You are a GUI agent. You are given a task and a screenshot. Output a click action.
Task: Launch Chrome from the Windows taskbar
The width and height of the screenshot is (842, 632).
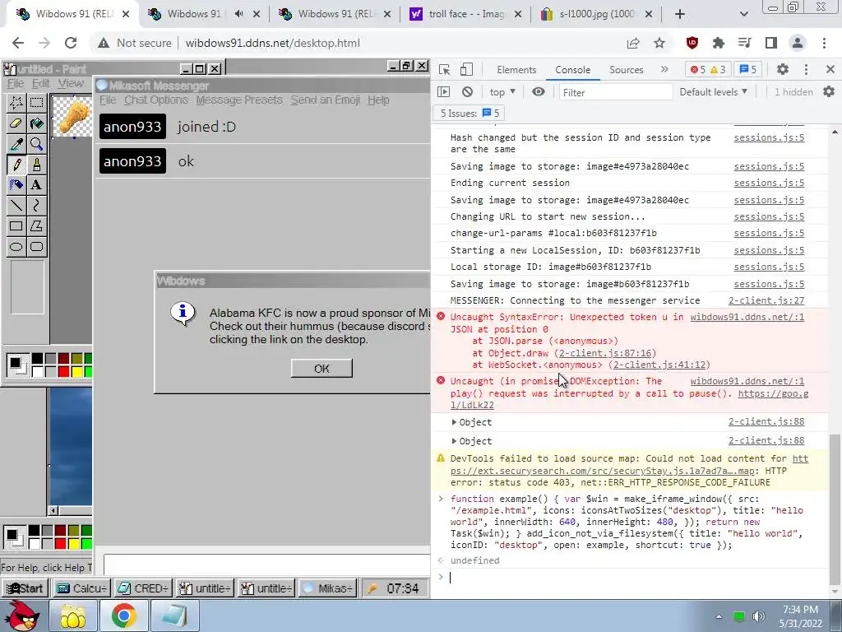tap(123, 616)
